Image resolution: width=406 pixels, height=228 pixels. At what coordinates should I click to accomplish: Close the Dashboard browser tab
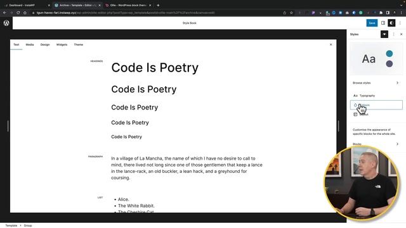49,5
